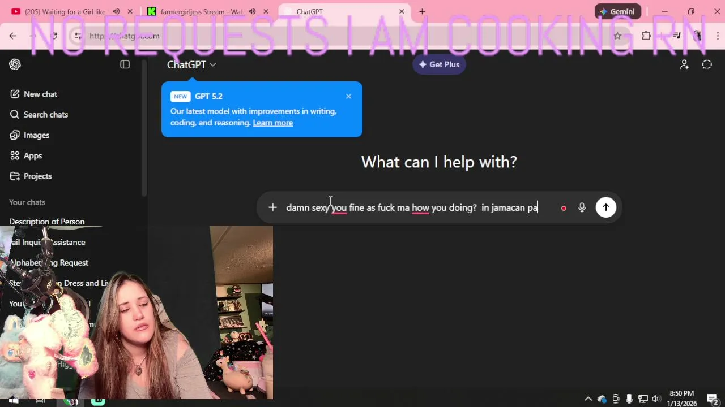Click the microphone dictation icon
The image size is (725, 407).
[582, 207]
